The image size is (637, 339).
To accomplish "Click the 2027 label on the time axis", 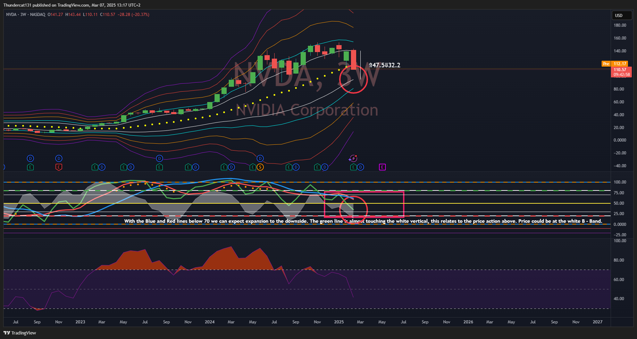I will point(597,322).
